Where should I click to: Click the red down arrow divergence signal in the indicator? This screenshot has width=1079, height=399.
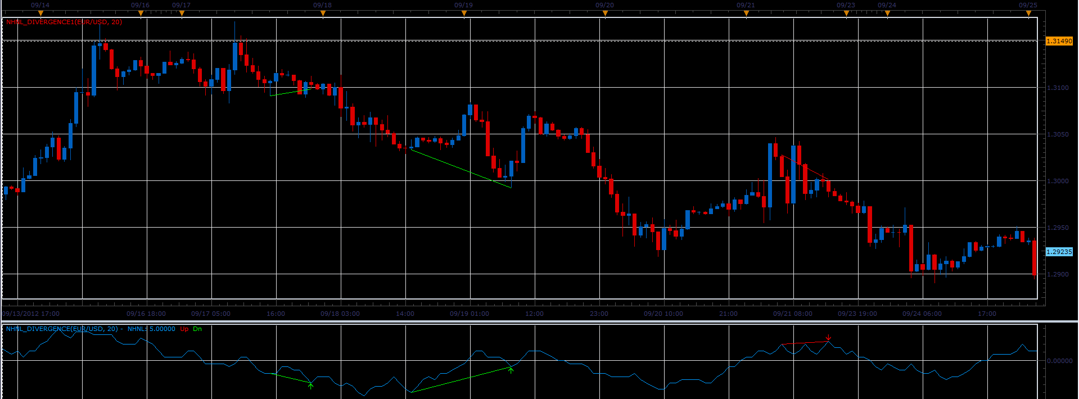[828, 338]
